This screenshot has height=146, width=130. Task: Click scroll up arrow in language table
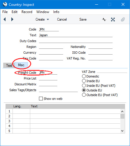pos(122,111)
